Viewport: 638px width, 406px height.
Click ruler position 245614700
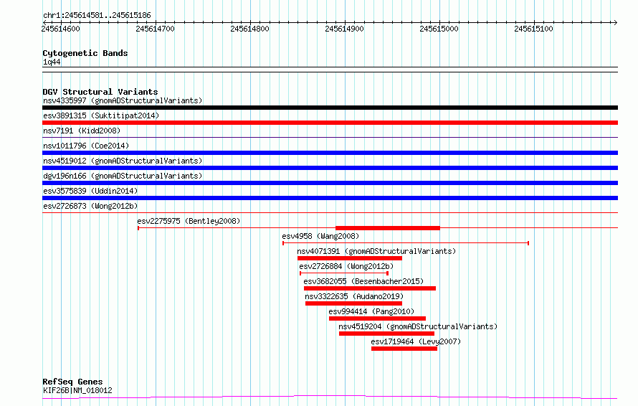coord(155,29)
